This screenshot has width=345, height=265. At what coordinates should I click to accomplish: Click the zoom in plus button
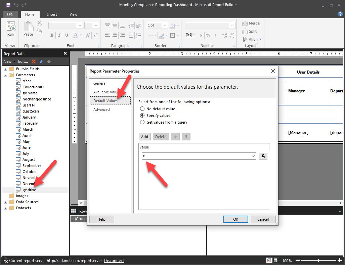click(340, 260)
